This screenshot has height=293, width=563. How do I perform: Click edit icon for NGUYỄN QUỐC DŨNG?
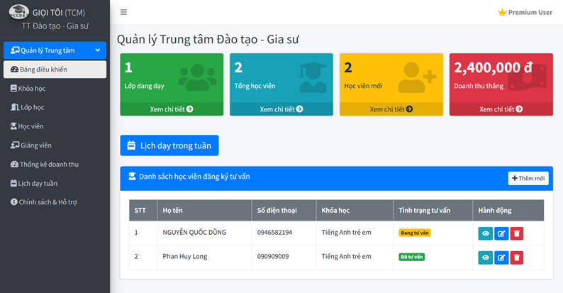[501, 233]
